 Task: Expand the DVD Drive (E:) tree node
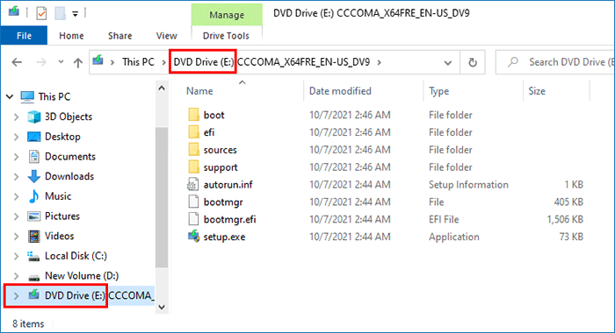pos(16,296)
